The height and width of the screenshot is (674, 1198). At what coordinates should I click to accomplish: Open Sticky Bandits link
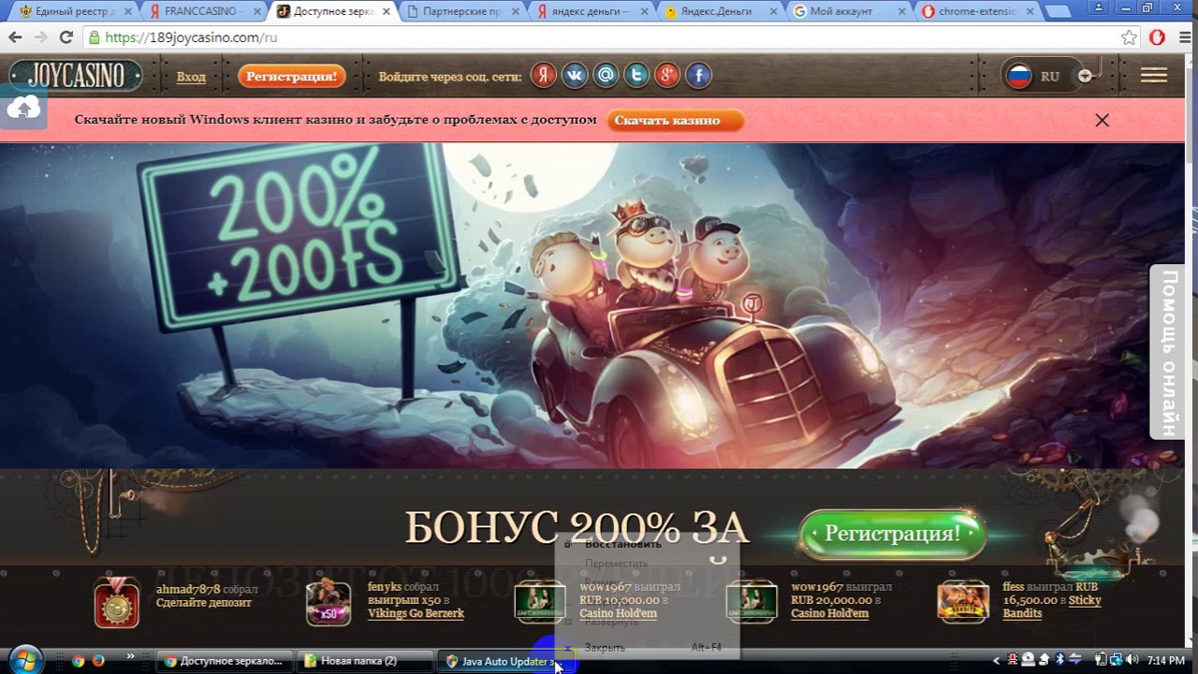coord(1052,607)
